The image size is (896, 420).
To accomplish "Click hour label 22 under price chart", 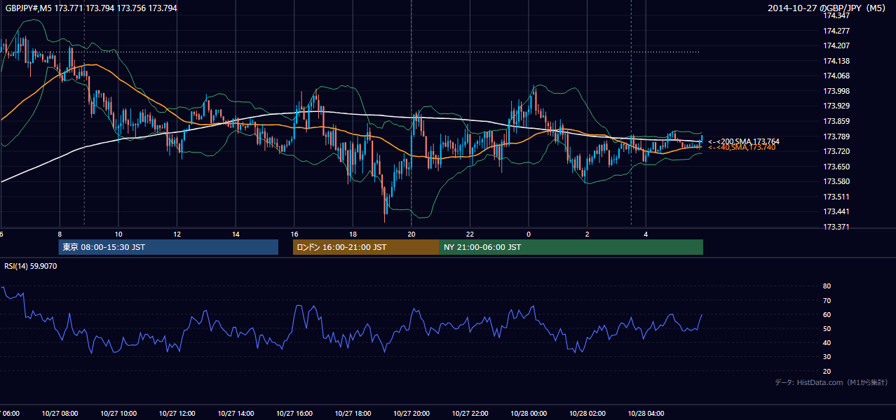I will tap(470, 234).
